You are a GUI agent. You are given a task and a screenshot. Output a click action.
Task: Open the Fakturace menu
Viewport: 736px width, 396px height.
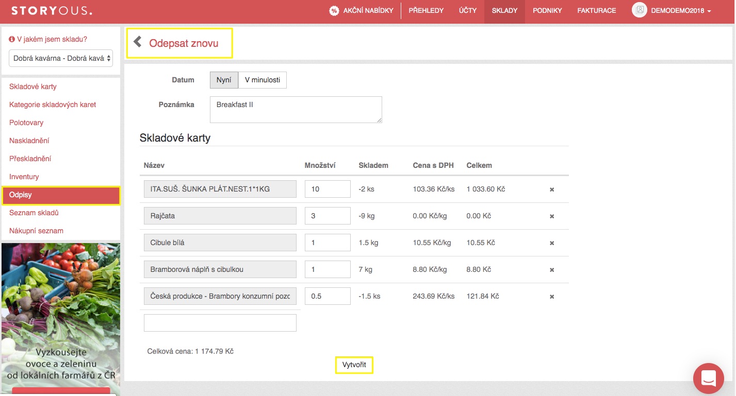(x=597, y=10)
